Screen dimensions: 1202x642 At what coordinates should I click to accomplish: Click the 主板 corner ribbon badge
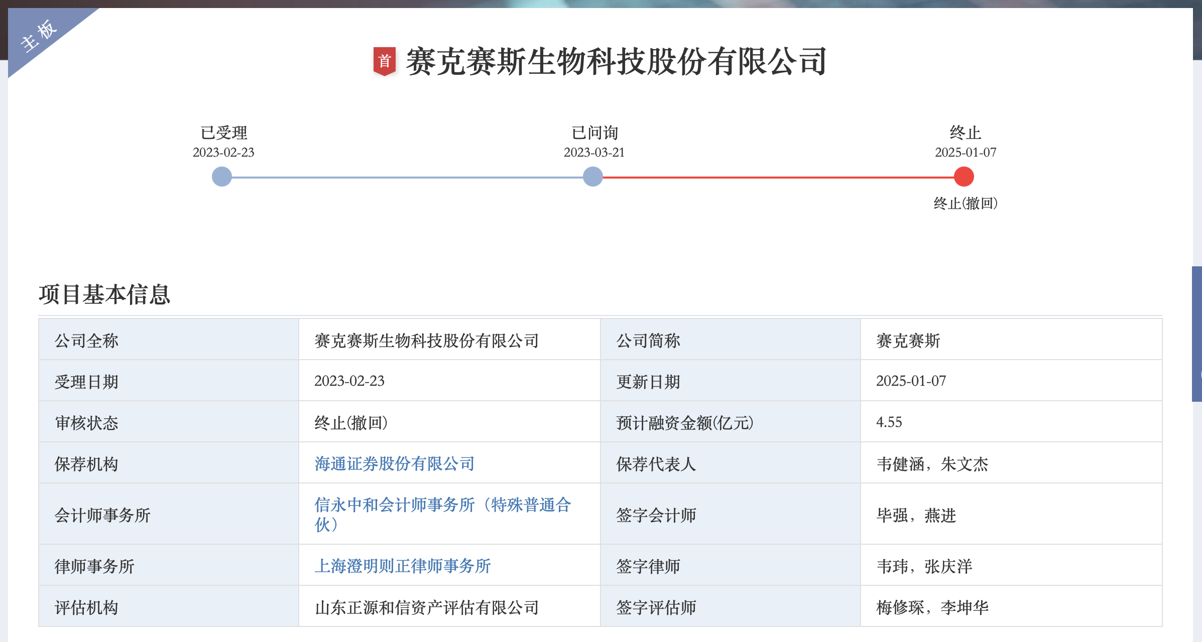(x=39, y=36)
